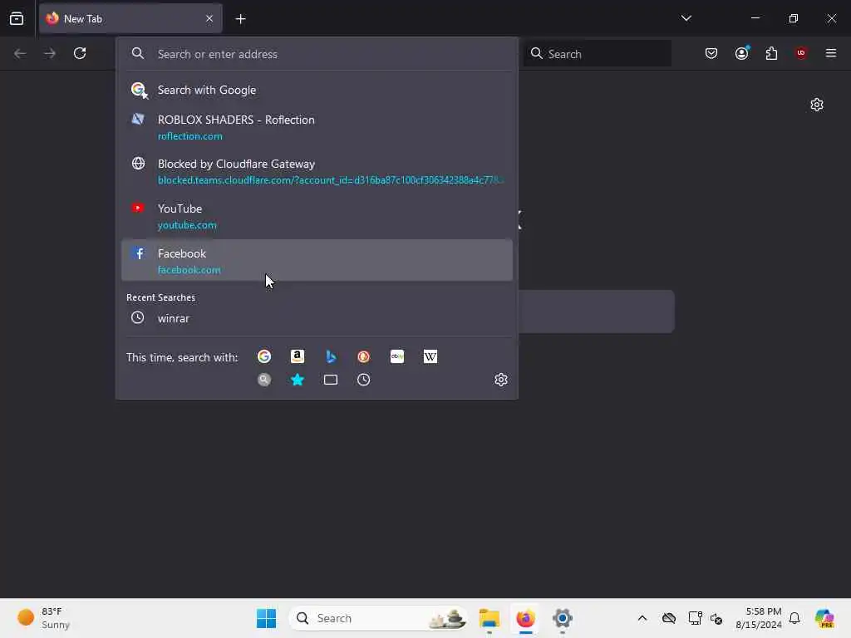851x638 pixels.
Task: Open the Firefox application hamburger menu
Action: coord(831,53)
